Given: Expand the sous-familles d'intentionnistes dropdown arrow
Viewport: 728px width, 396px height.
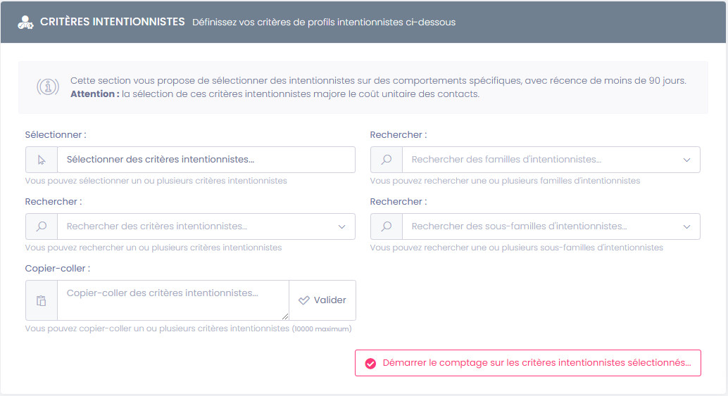Looking at the screenshot, I should 686,226.
